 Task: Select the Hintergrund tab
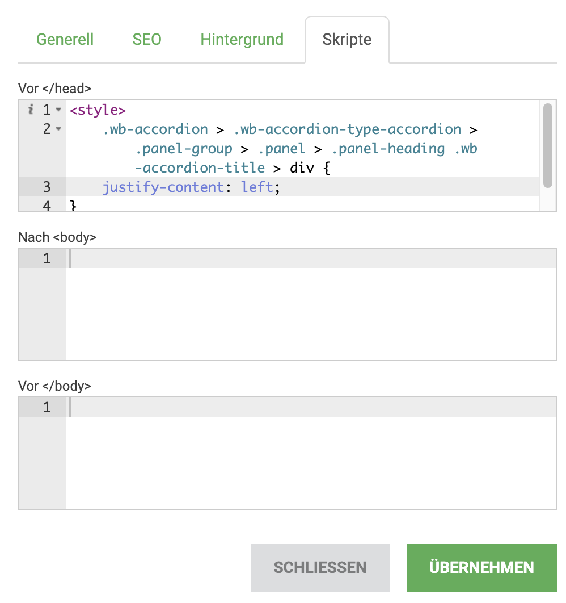click(242, 40)
